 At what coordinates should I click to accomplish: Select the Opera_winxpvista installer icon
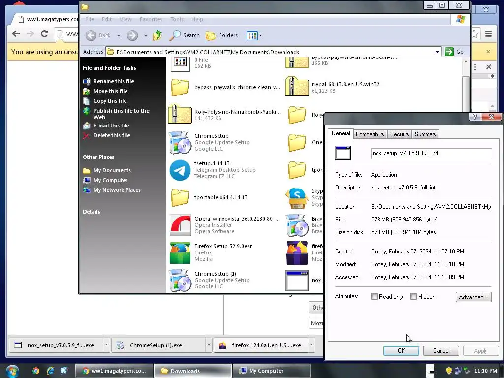pos(180,225)
